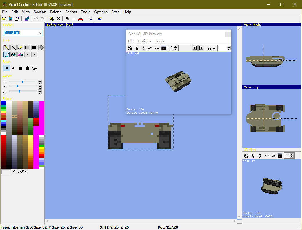The height and width of the screenshot is (230, 302).
Task: Select the outlined Rectangle tool
Action: pos(27,47)
